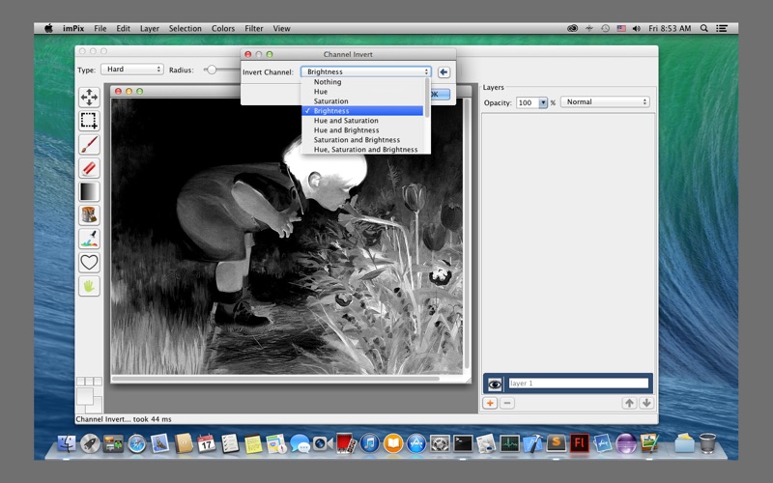773x483 pixels.
Task: Open Terminal from the Dock
Action: (x=463, y=443)
